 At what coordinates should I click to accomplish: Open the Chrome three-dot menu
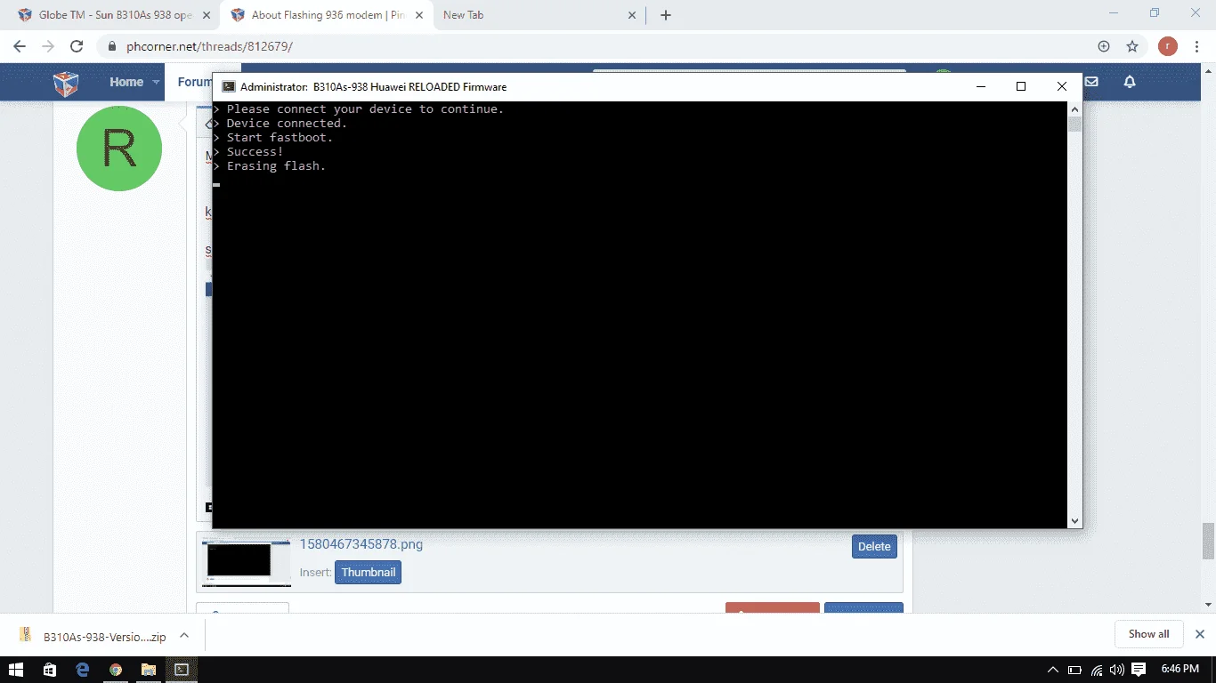click(1197, 46)
